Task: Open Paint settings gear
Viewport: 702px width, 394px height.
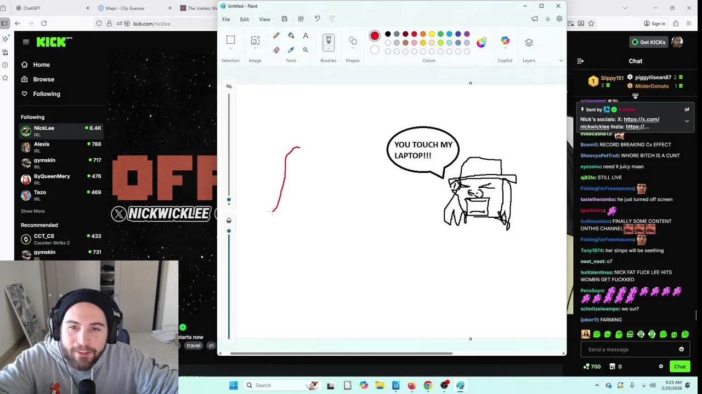Action: tap(559, 19)
